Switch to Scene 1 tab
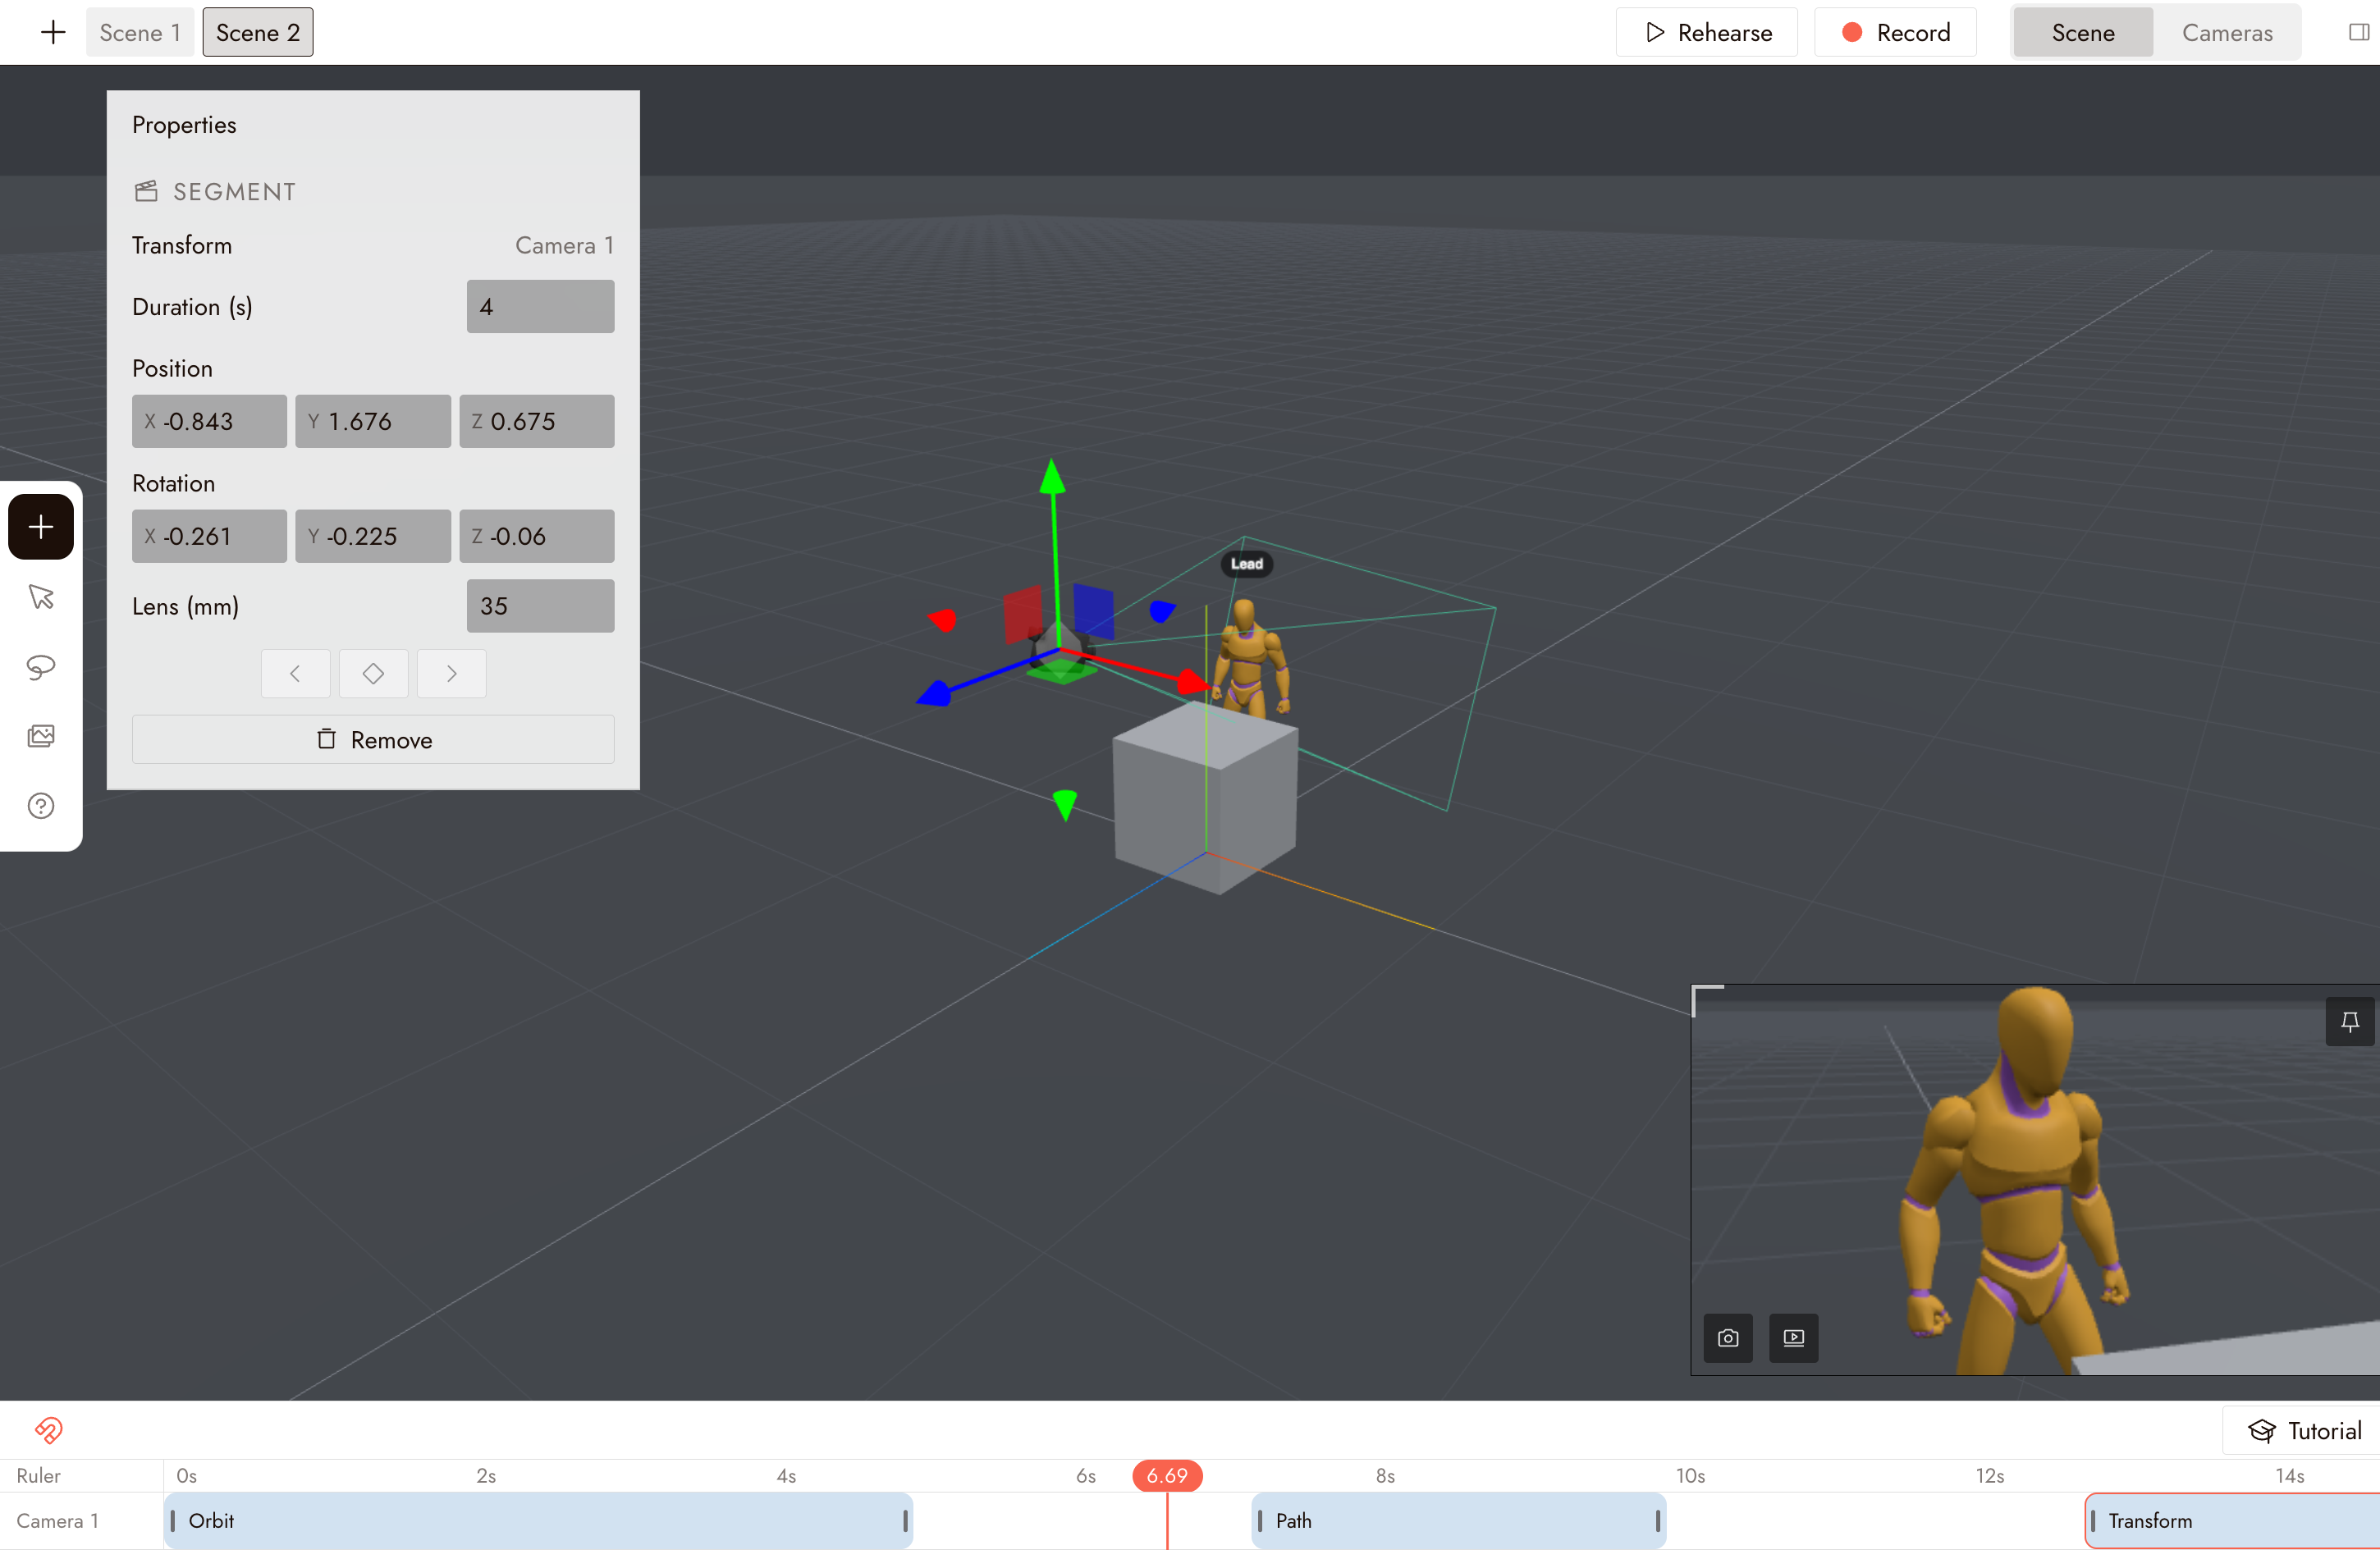Screen dimensions: 2380x1559 (140, 32)
